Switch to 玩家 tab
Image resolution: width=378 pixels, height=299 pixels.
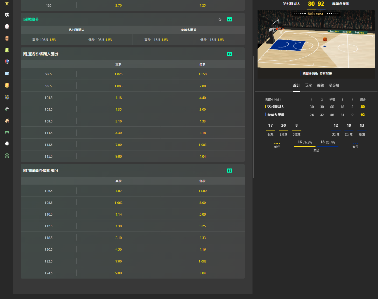[309, 85]
